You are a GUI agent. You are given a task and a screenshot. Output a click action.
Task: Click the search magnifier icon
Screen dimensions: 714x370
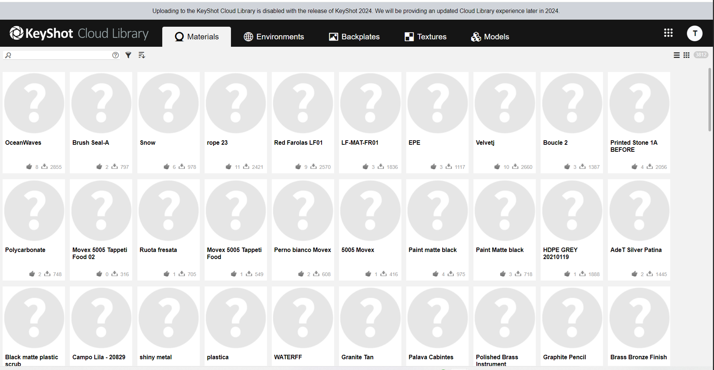8,55
